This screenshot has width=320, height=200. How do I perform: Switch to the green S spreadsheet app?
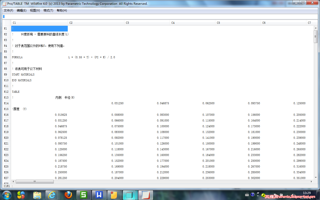83,195
